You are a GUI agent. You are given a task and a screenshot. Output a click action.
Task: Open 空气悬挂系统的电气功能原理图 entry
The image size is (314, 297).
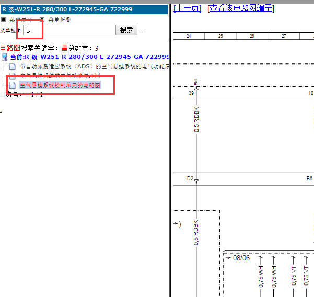(60, 76)
